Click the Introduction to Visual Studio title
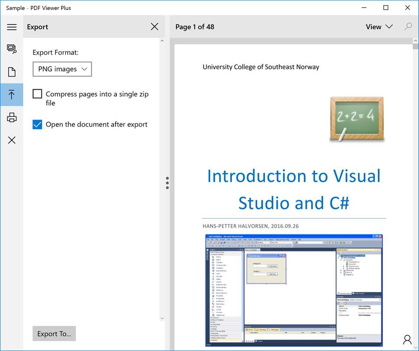This screenshot has height=351, width=419. (x=294, y=189)
